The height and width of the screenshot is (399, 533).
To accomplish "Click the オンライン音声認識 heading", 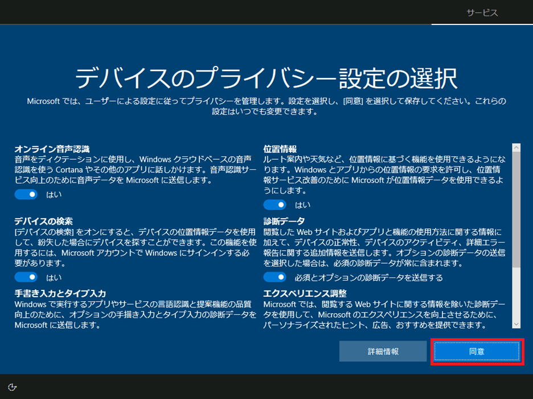I will click(52, 149).
